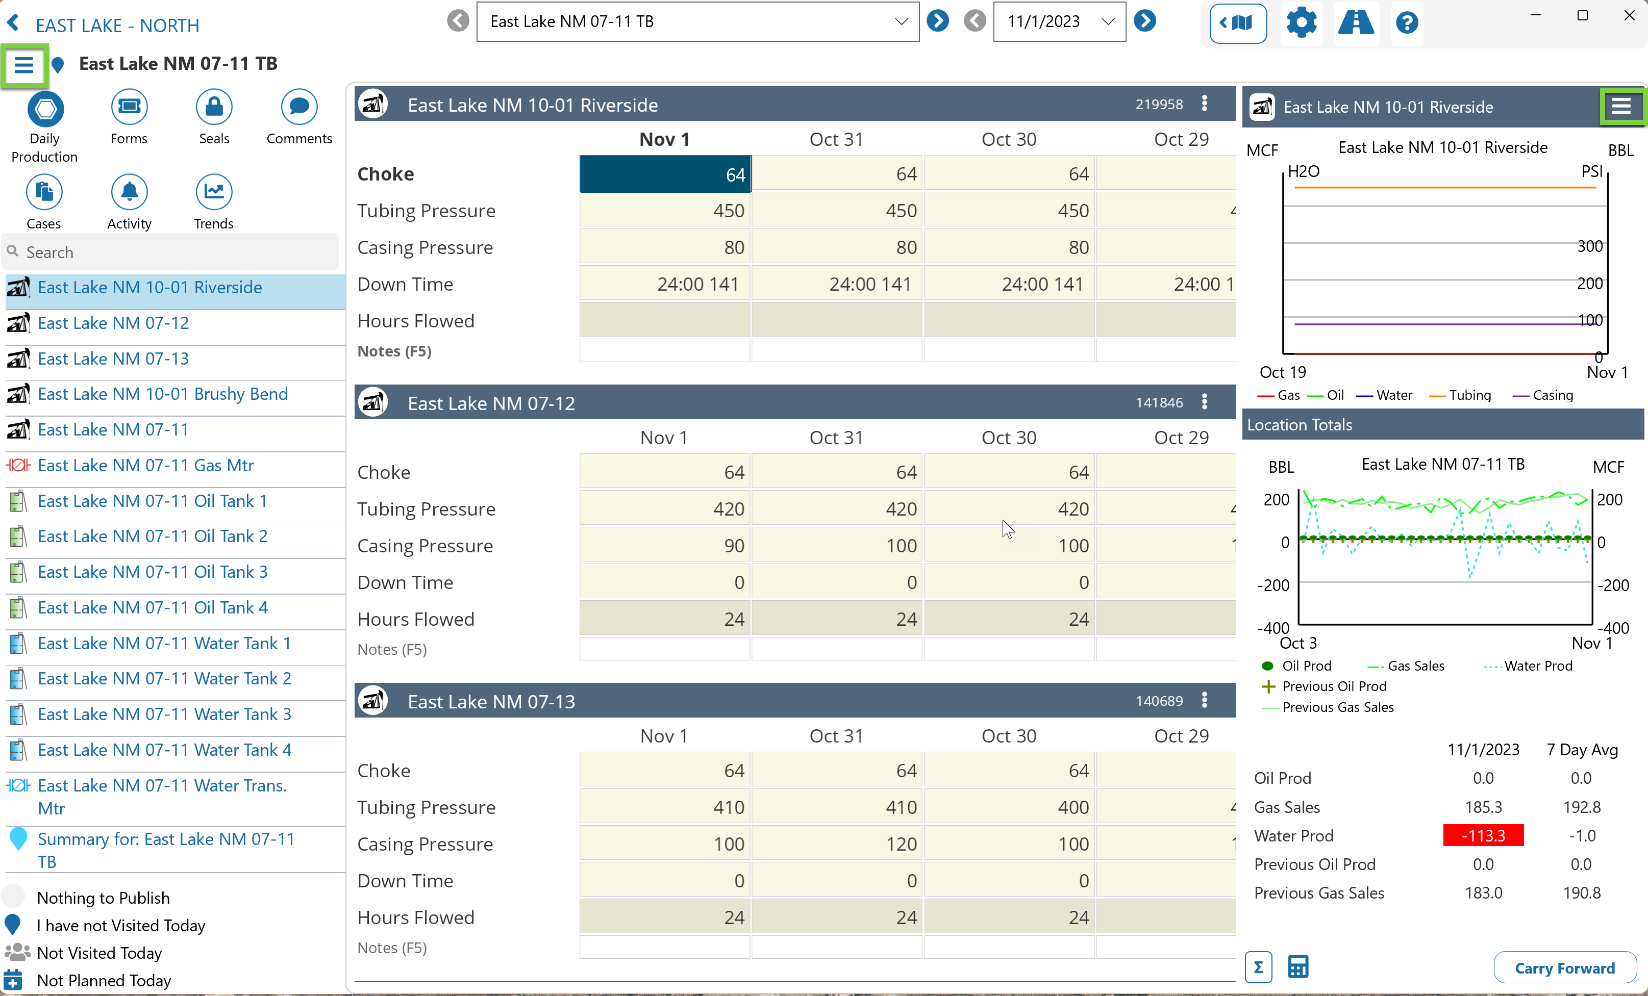Viewport: 1648px width, 996px height.
Task: Open options menu for East Lake NM 07-12
Action: click(x=1205, y=402)
